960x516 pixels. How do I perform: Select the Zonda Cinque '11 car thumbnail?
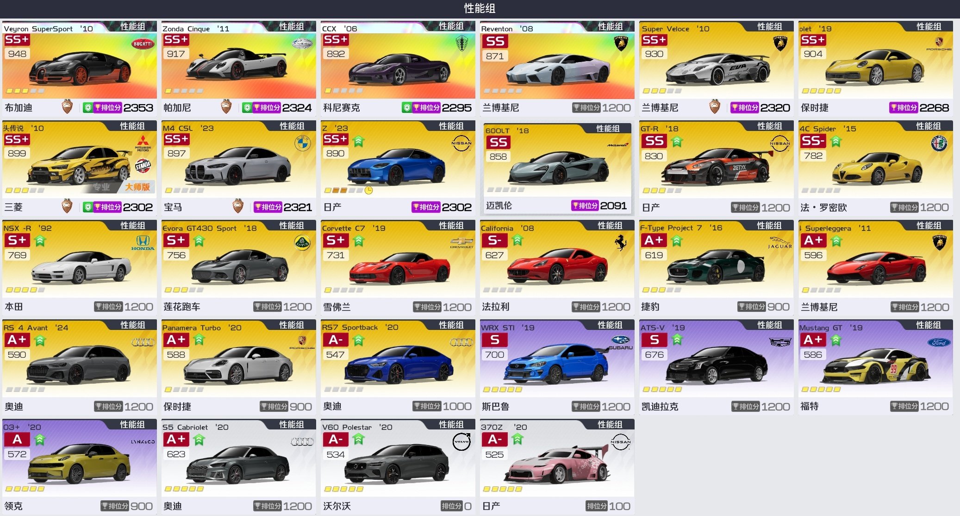(x=238, y=65)
